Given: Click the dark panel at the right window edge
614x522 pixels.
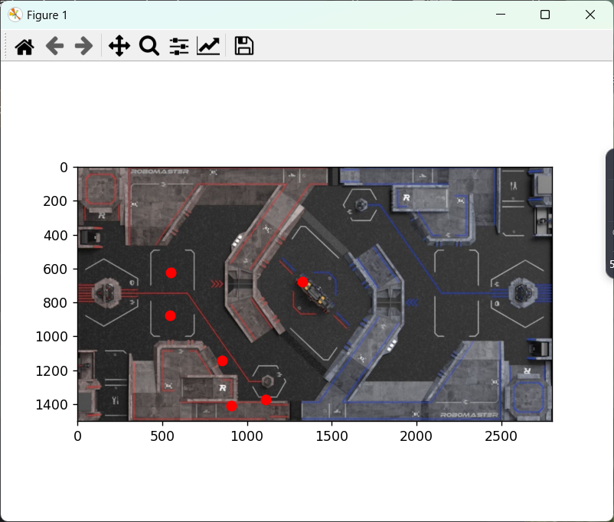Looking at the screenshot, I should 609,214.
